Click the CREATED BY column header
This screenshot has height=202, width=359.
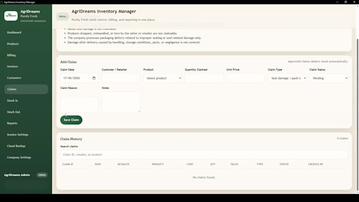[316, 164]
